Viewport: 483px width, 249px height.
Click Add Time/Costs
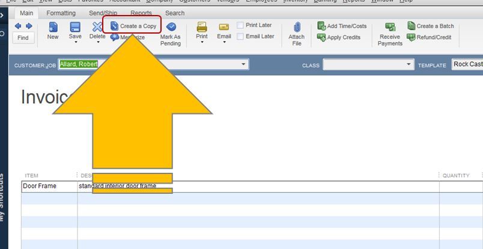(x=342, y=26)
